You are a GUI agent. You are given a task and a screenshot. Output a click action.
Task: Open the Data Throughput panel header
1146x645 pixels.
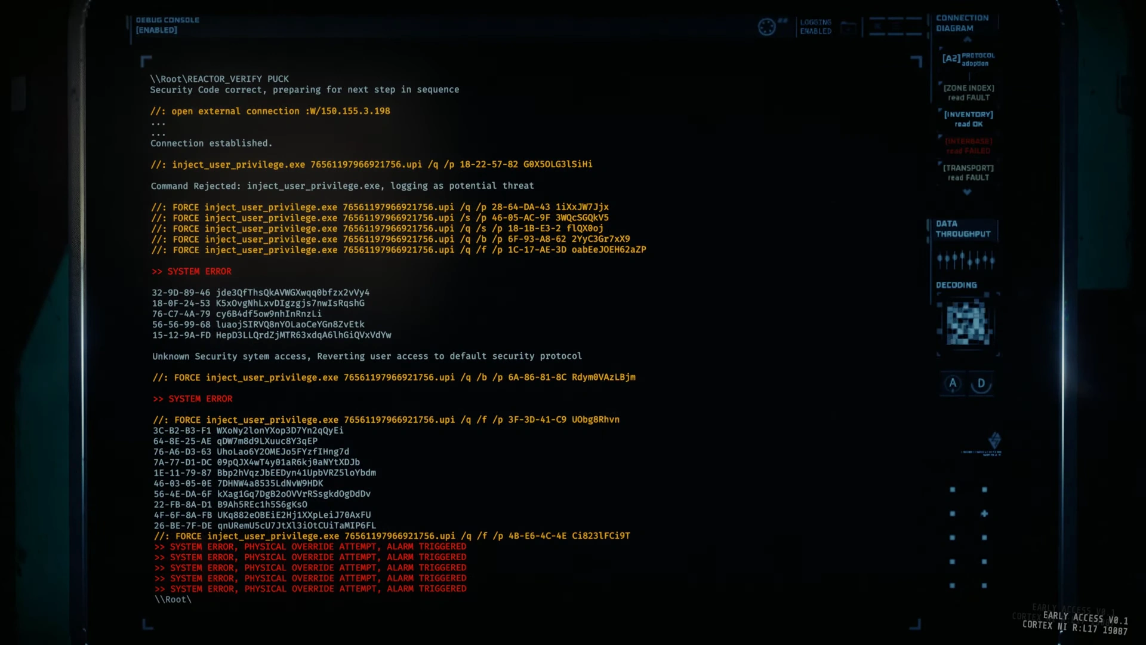pyautogui.click(x=962, y=229)
